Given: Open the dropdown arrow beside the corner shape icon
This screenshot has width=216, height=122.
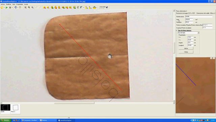Looking at the screenshot, I should 83,7.
